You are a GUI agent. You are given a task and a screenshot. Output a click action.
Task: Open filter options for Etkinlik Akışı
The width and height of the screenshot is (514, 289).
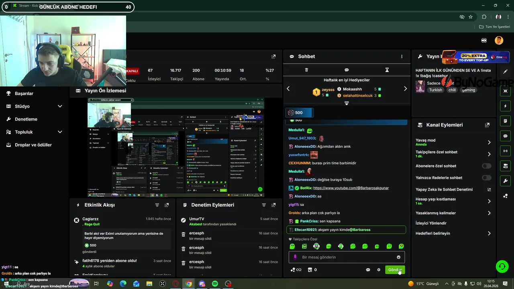157,205
